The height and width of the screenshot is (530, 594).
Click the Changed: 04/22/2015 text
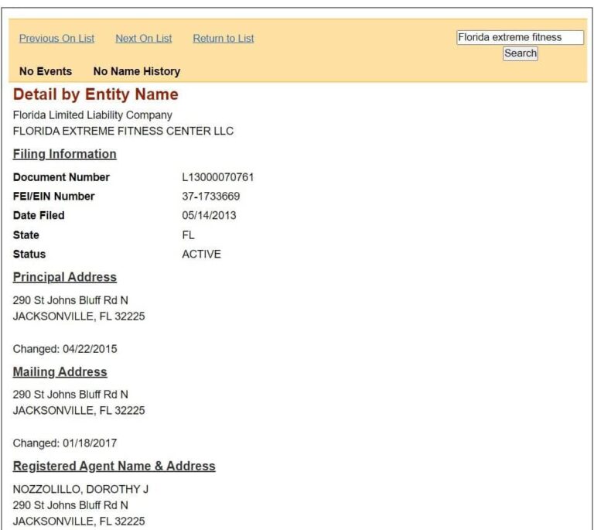coord(65,349)
